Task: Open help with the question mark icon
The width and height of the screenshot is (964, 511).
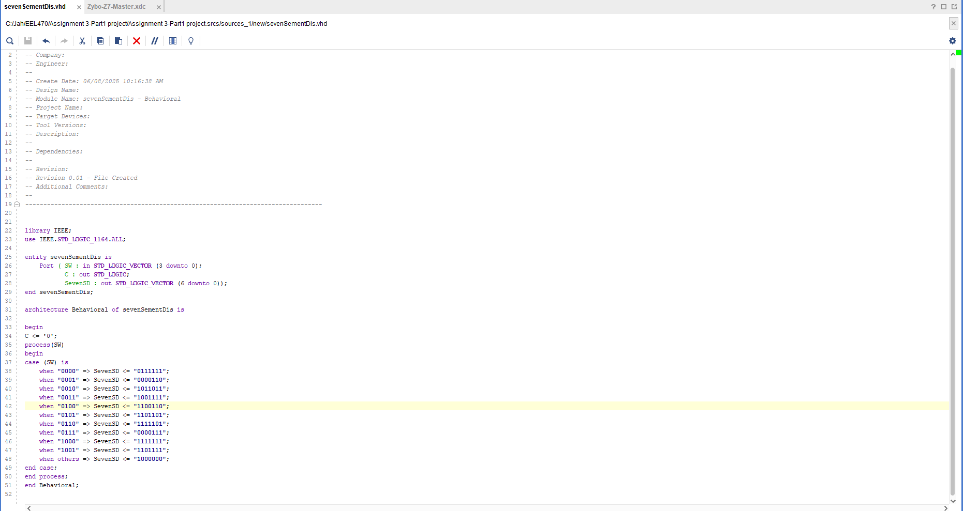Action: (x=933, y=7)
